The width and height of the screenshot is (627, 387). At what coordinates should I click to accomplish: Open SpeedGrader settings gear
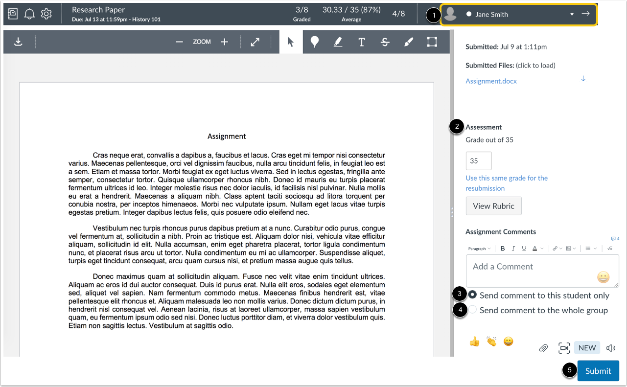[46, 14]
